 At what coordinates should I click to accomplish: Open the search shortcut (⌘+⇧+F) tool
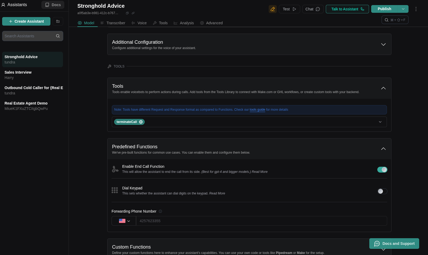tap(395, 20)
